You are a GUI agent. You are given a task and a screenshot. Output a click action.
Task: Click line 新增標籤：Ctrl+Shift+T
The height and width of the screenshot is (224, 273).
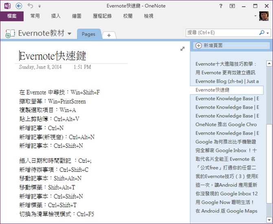coord(48,205)
